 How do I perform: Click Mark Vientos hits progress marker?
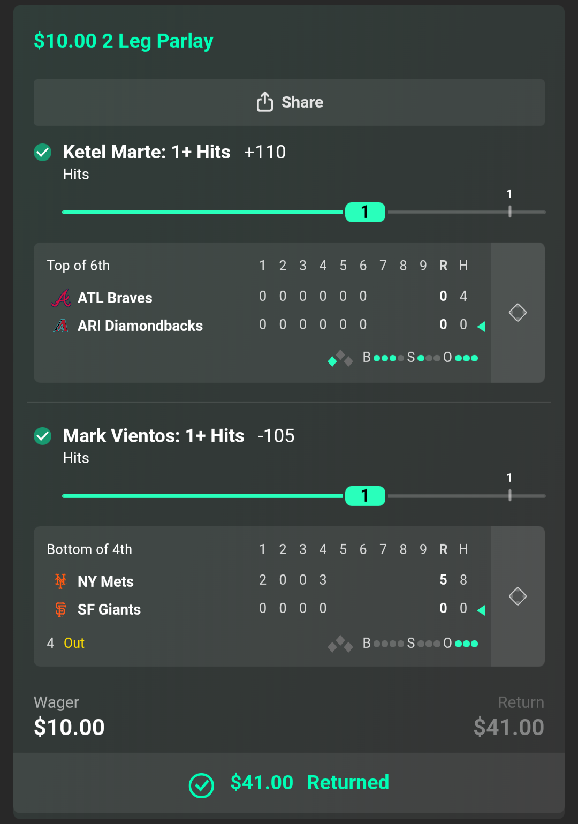pos(365,496)
